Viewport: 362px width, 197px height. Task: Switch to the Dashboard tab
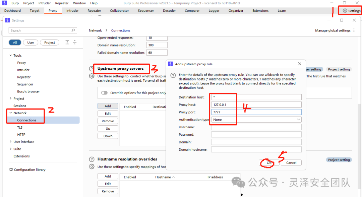pos(12,11)
